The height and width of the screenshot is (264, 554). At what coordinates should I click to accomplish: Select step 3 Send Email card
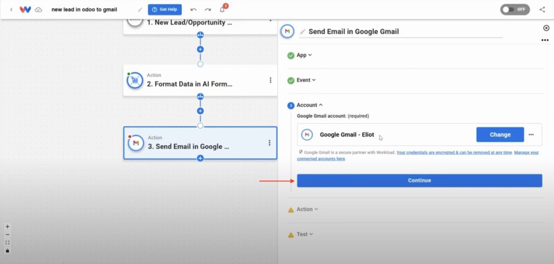200,143
